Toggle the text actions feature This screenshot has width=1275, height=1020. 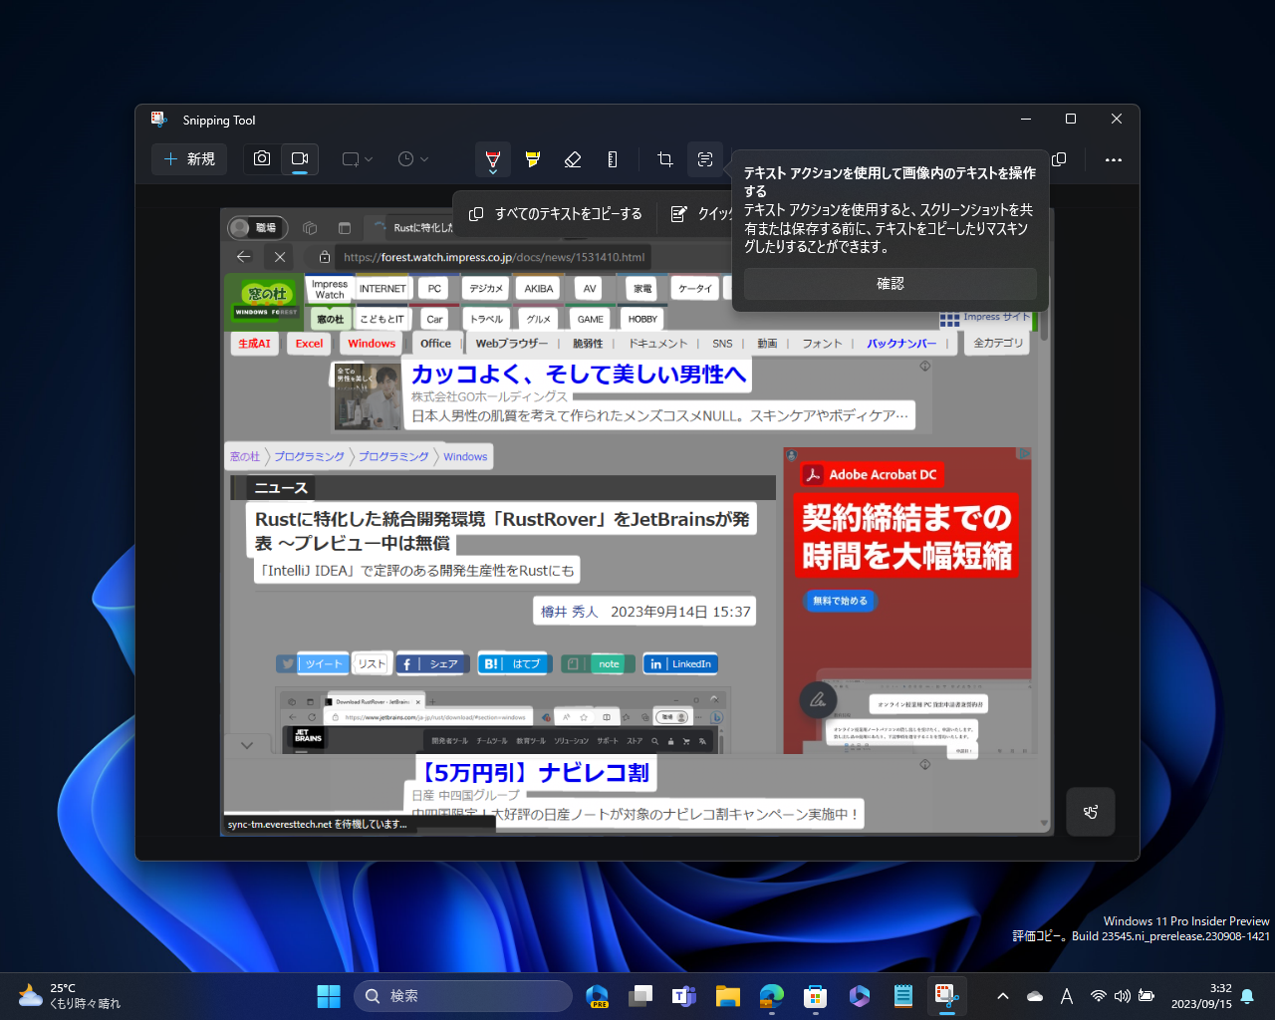(x=705, y=158)
